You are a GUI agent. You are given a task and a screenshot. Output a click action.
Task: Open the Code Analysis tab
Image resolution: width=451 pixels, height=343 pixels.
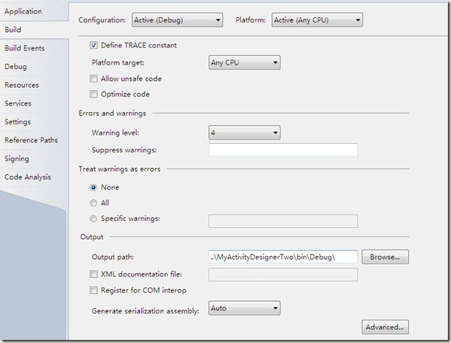(34, 177)
